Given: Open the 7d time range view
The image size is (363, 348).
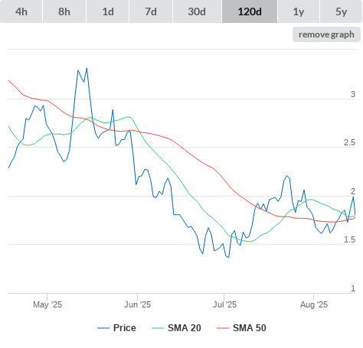Looking at the screenshot, I should [151, 11].
